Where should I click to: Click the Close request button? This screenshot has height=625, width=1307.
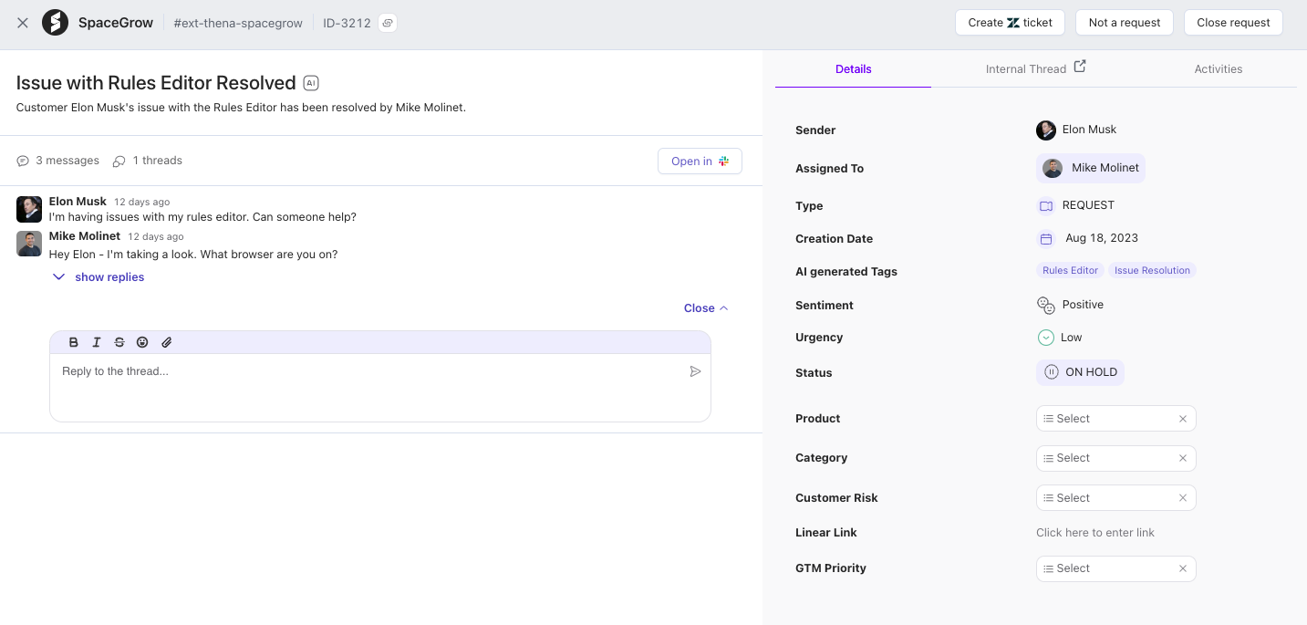1233,23
